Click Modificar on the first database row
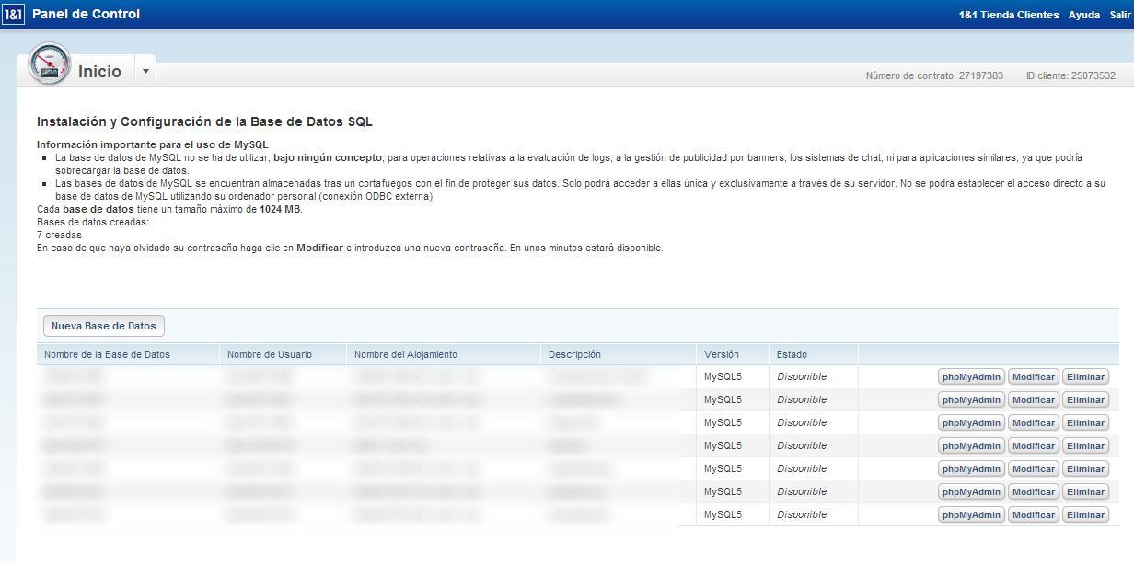 point(1033,377)
